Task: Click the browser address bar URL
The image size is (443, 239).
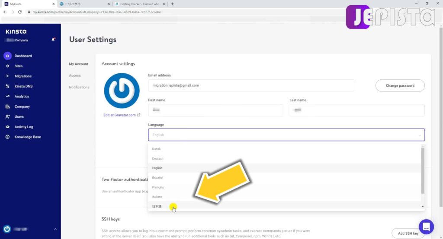Action: 96,12
